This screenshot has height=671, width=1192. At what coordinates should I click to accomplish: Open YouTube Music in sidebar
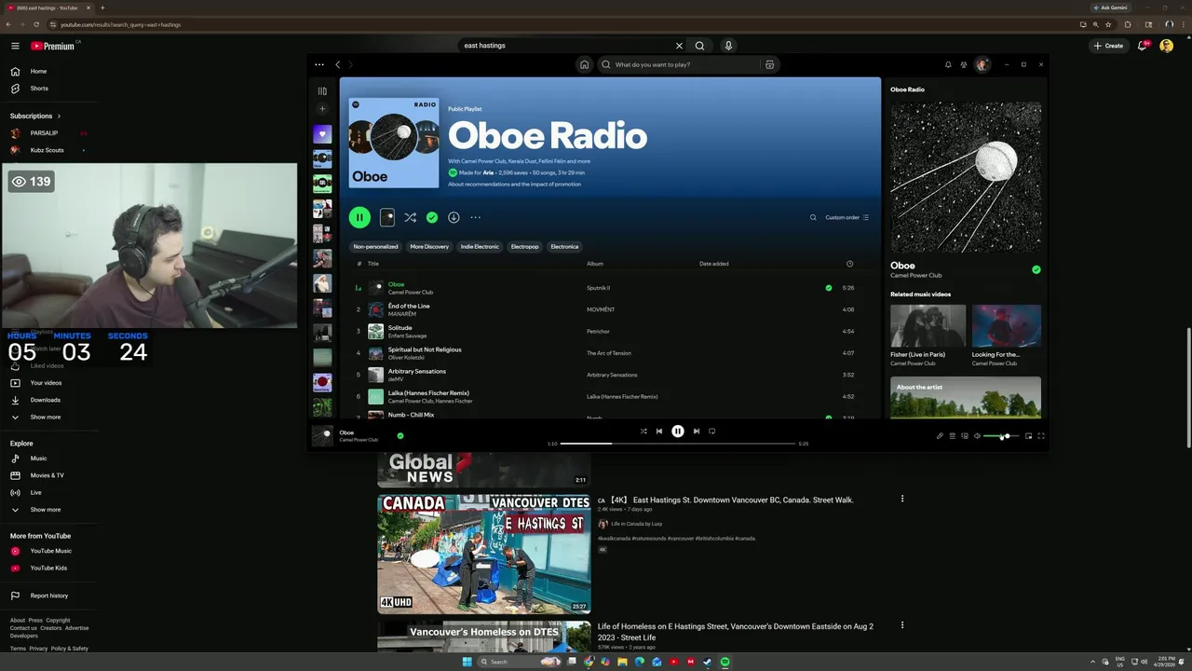[50, 551]
